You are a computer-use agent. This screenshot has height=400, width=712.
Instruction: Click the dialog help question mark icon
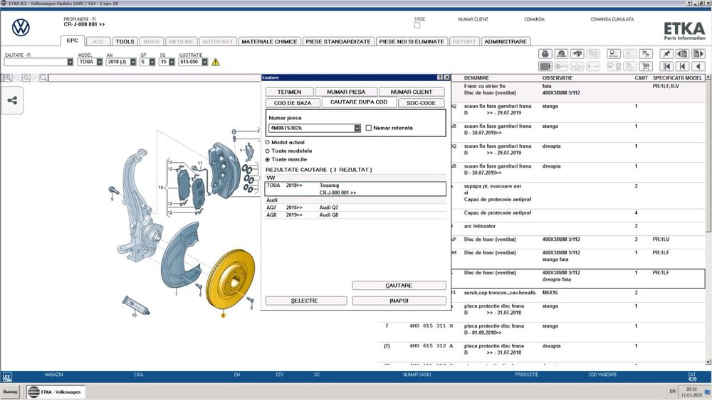439,77
